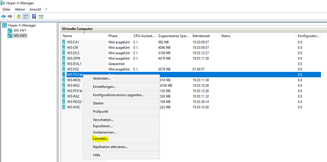Click the VM icon beside WS-RA2
The image size is (327, 162).
64,96
